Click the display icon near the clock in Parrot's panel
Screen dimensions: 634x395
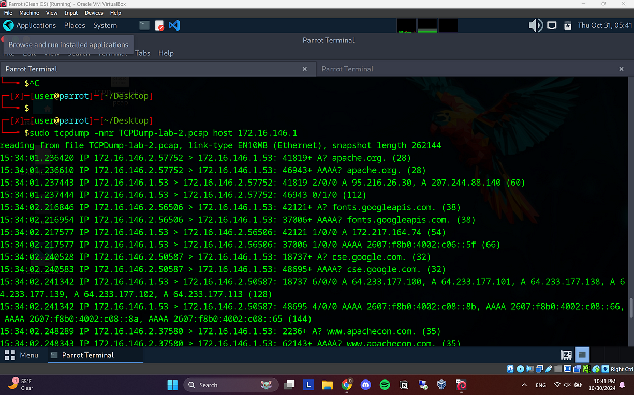[x=552, y=25]
